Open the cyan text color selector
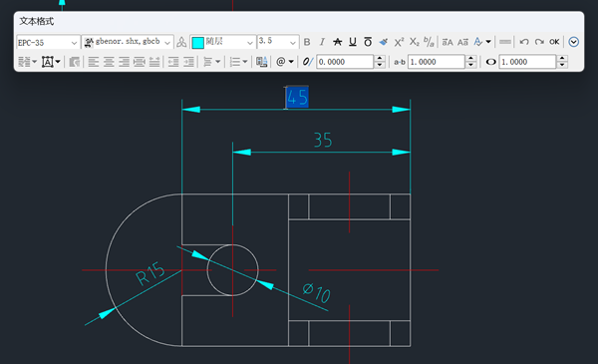598x364 pixels. click(222, 42)
